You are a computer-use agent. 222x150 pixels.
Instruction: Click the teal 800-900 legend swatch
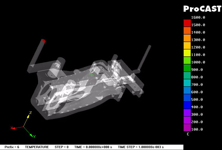click(187, 75)
